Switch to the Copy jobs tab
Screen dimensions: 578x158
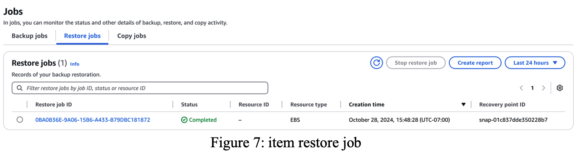coord(131,36)
